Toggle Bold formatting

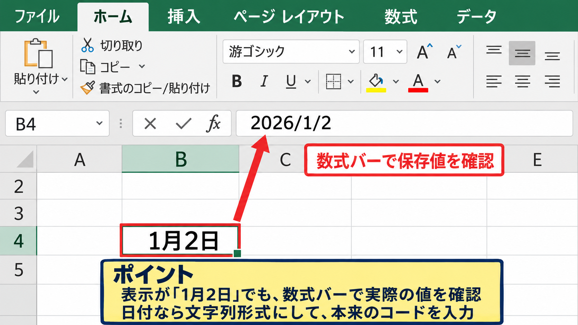[x=237, y=82]
